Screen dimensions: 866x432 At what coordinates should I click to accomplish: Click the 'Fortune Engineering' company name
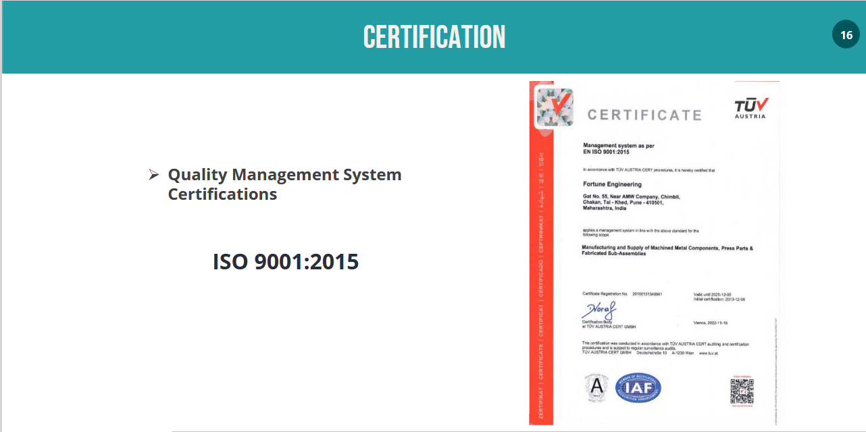(x=612, y=184)
